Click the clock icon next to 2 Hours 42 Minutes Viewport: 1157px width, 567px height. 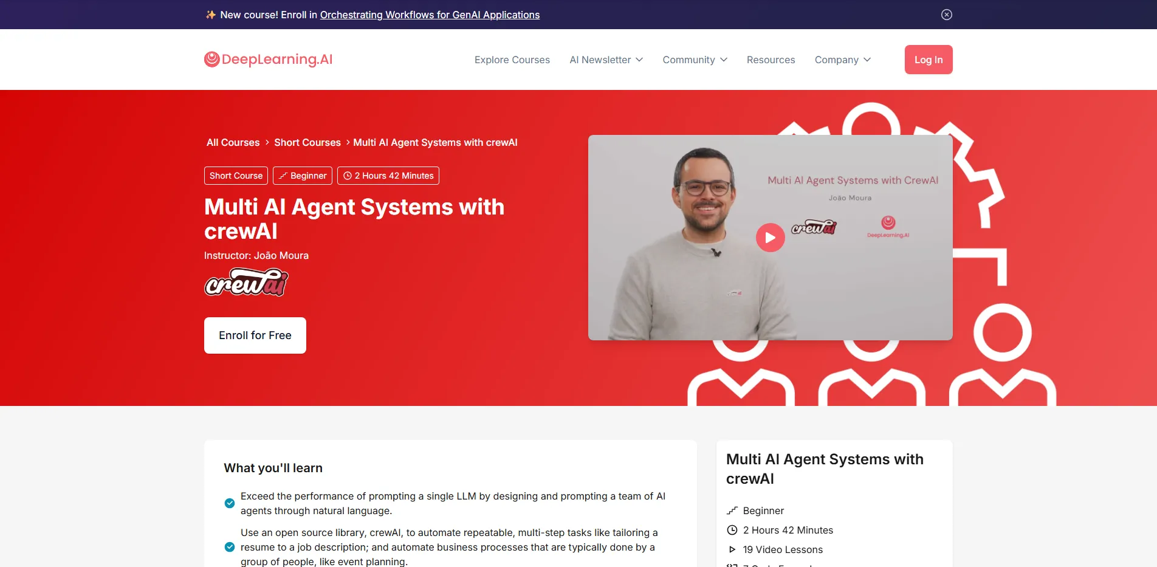click(x=732, y=530)
